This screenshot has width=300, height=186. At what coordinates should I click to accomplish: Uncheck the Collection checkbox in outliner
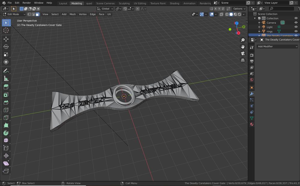(259, 18)
